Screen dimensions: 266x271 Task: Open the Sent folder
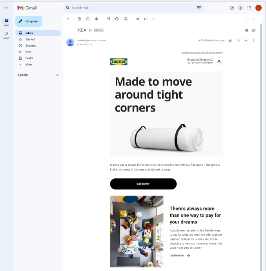(28, 52)
